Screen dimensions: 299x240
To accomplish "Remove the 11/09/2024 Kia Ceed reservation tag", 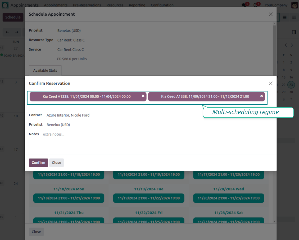I will click(261, 96).
